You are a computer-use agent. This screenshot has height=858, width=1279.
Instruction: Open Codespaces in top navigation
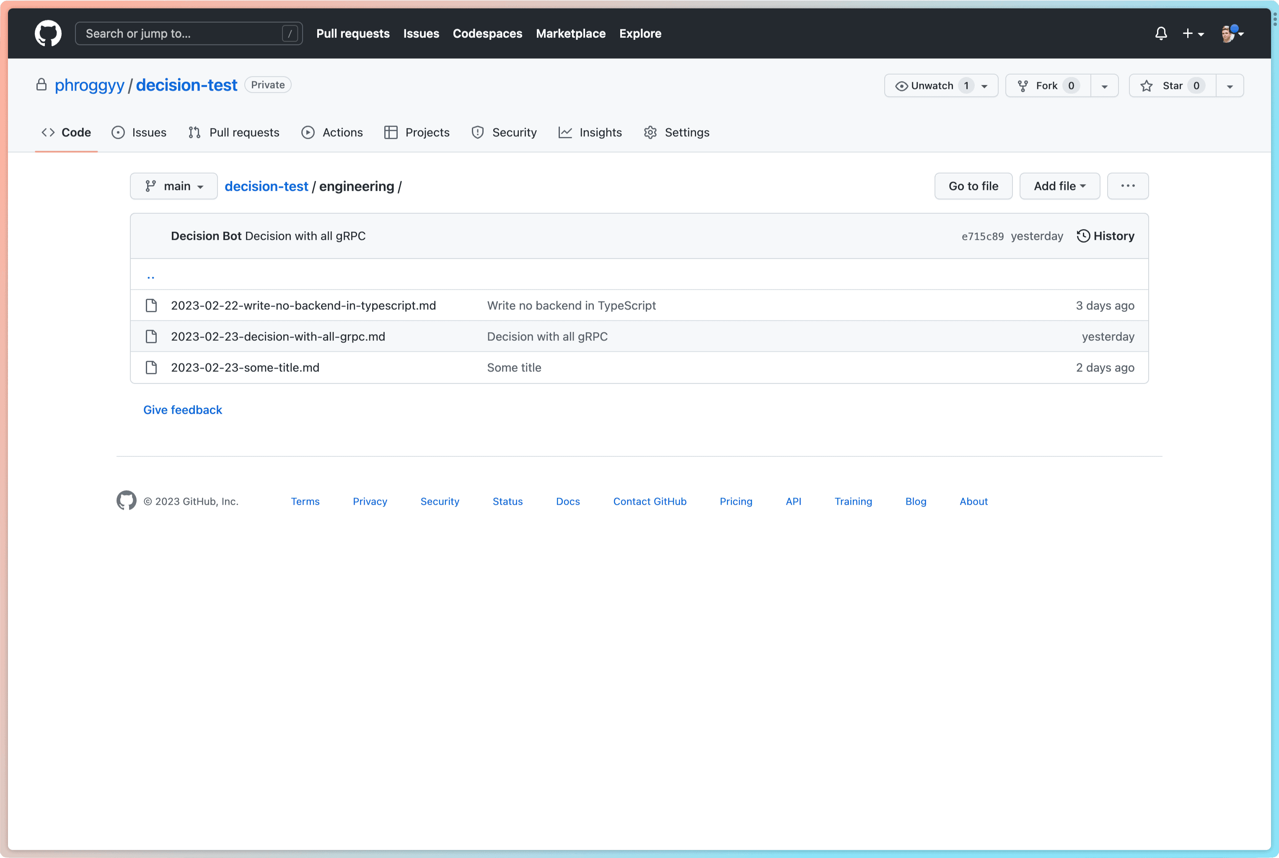tap(487, 34)
